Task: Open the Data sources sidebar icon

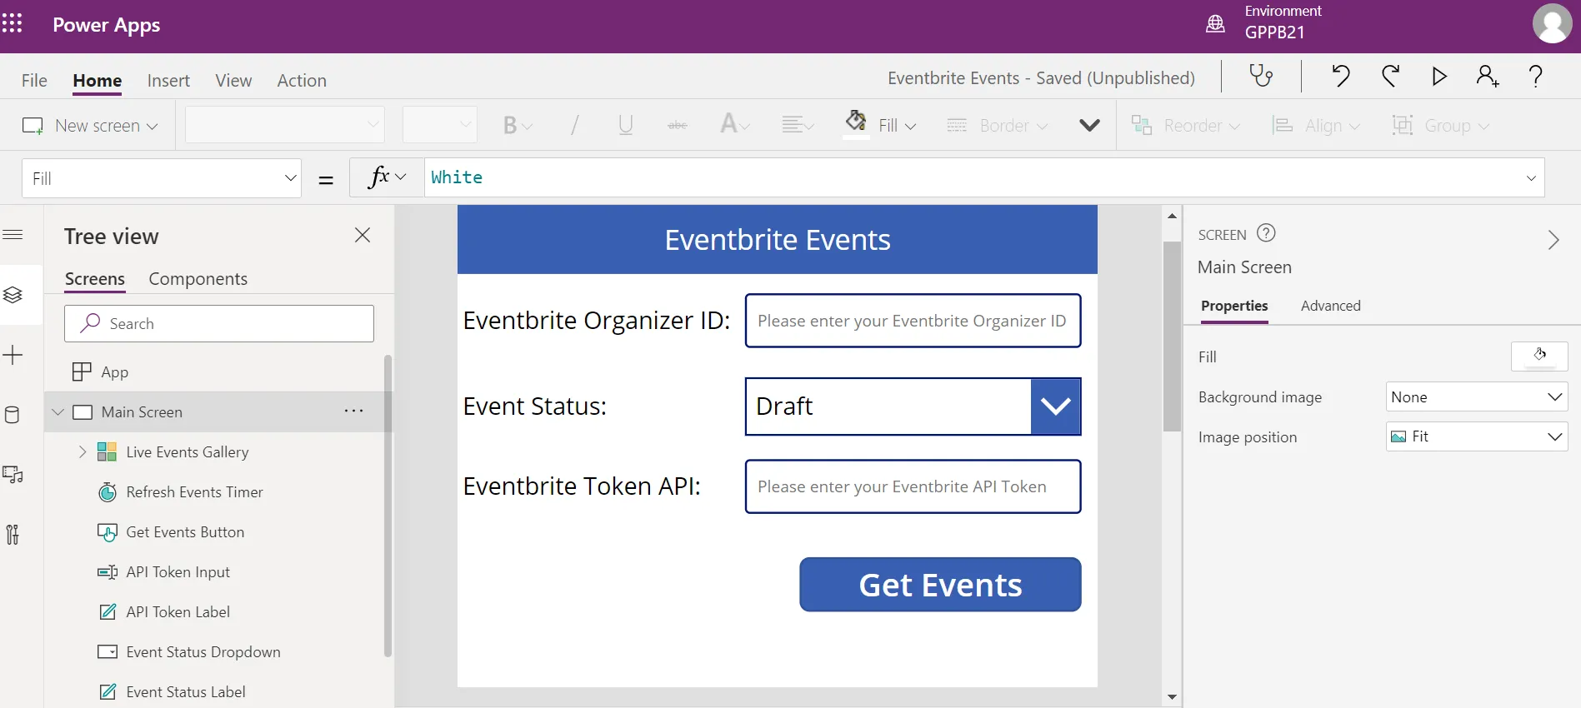Action: tap(13, 415)
